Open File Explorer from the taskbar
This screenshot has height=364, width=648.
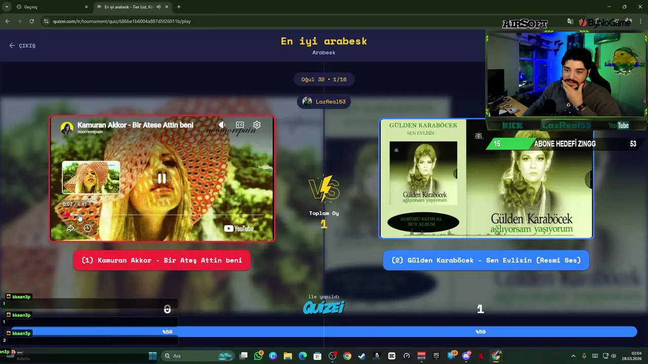(288, 356)
